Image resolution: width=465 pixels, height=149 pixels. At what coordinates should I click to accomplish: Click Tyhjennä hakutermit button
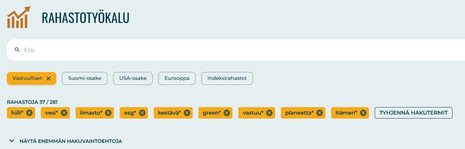(x=413, y=113)
